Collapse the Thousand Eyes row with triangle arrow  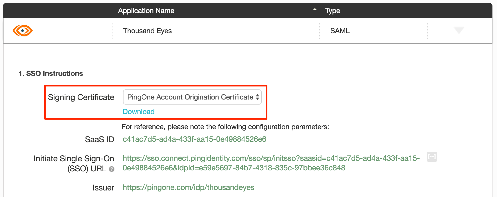(x=459, y=30)
